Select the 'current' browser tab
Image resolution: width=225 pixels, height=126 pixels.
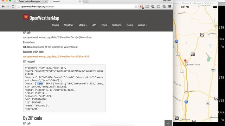tap(65, 1)
